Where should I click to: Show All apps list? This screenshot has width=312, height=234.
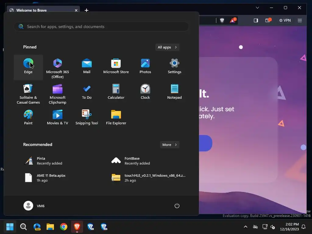click(167, 47)
